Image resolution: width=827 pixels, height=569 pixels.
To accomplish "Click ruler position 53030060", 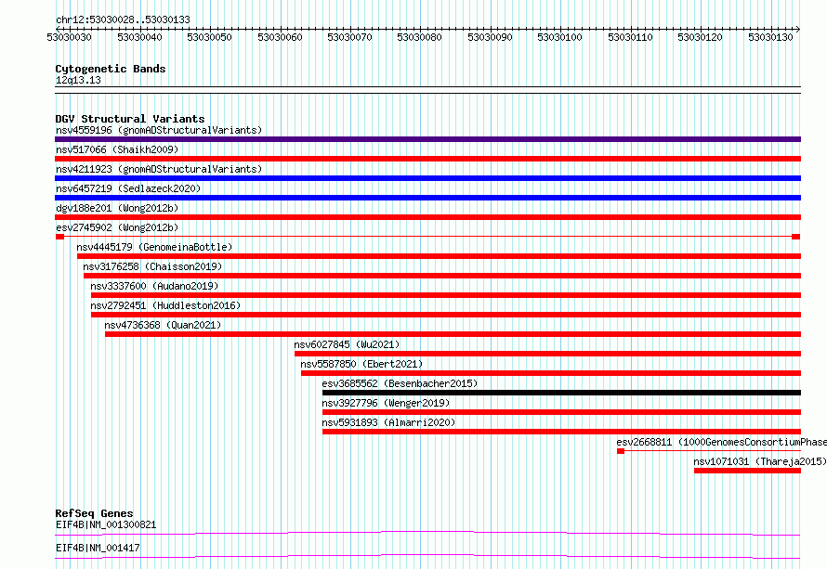I will pyautogui.click(x=280, y=37).
